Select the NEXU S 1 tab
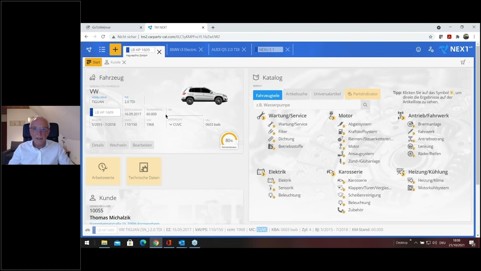481x271 pixels. coord(269,50)
